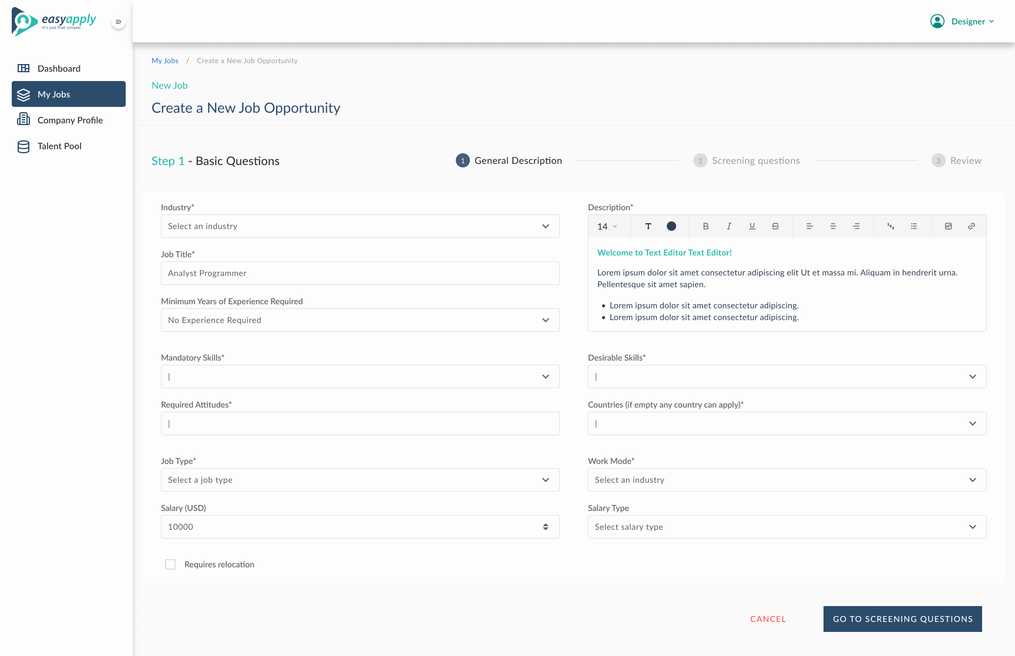Collapse the sidebar with the menu toggle

click(x=119, y=22)
